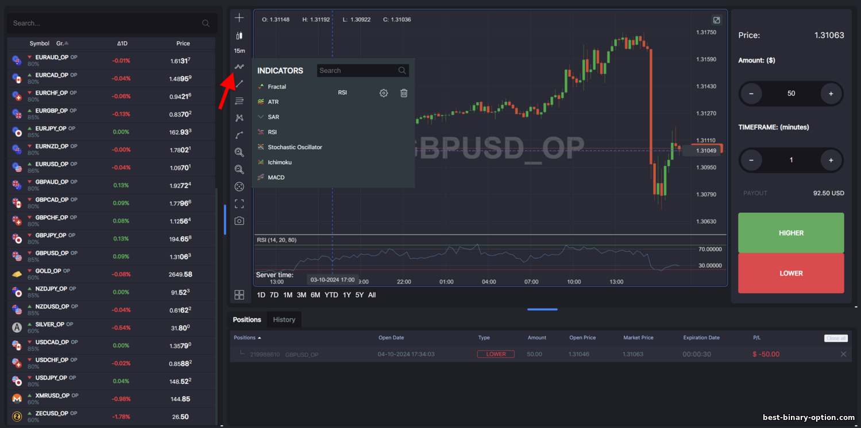The height and width of the screenshot is (428, 861).
Task: Delete the active RSI indicator
Action: 404,93
